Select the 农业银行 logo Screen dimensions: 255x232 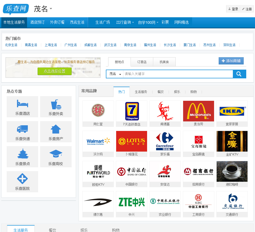point(165,202)
